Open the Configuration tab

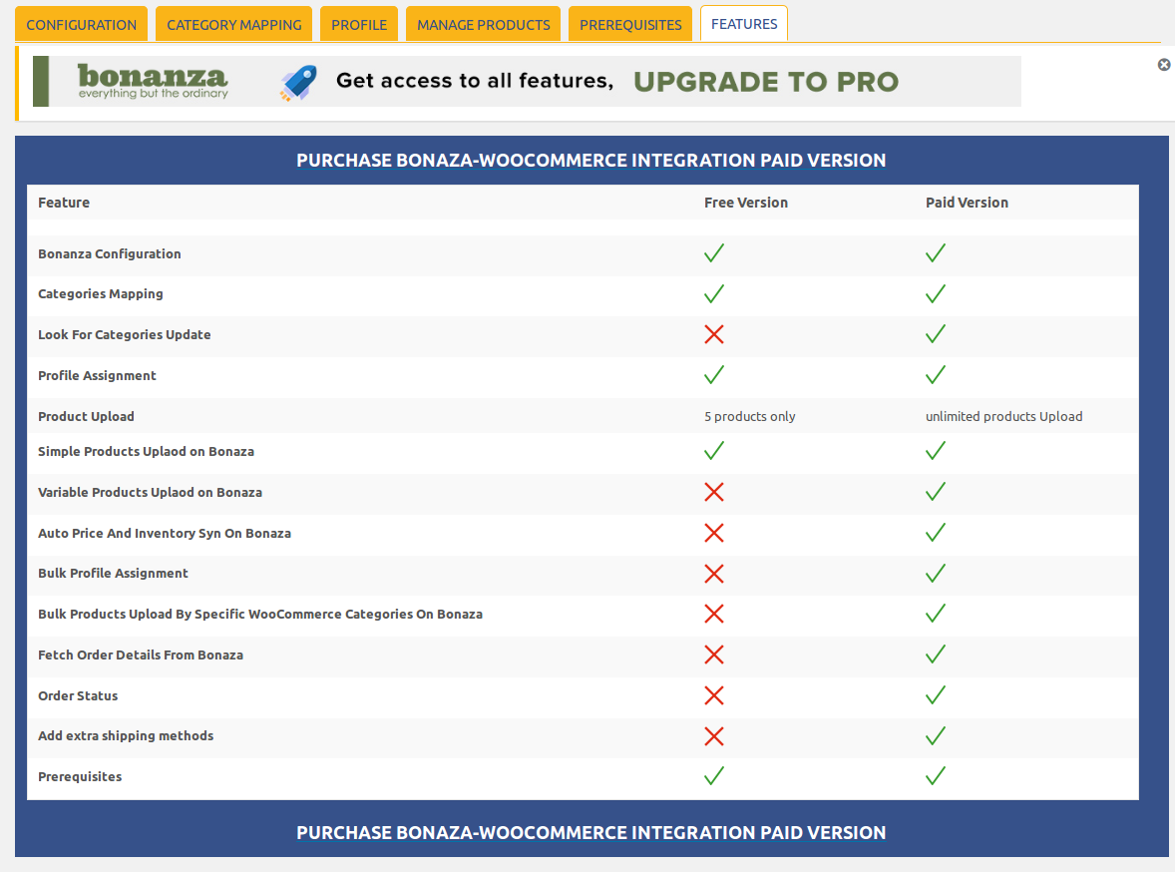(81, 25)
